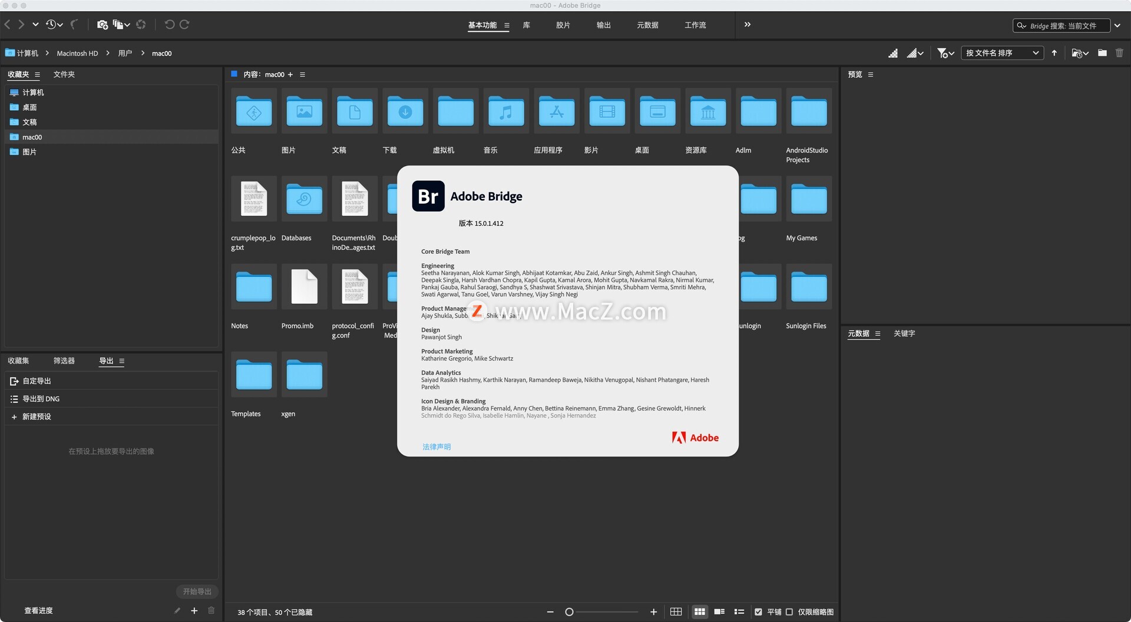The width and height of the screenshot is (1131, 622).
Task: Open the recent folders icon
Action: point(1080,53)
